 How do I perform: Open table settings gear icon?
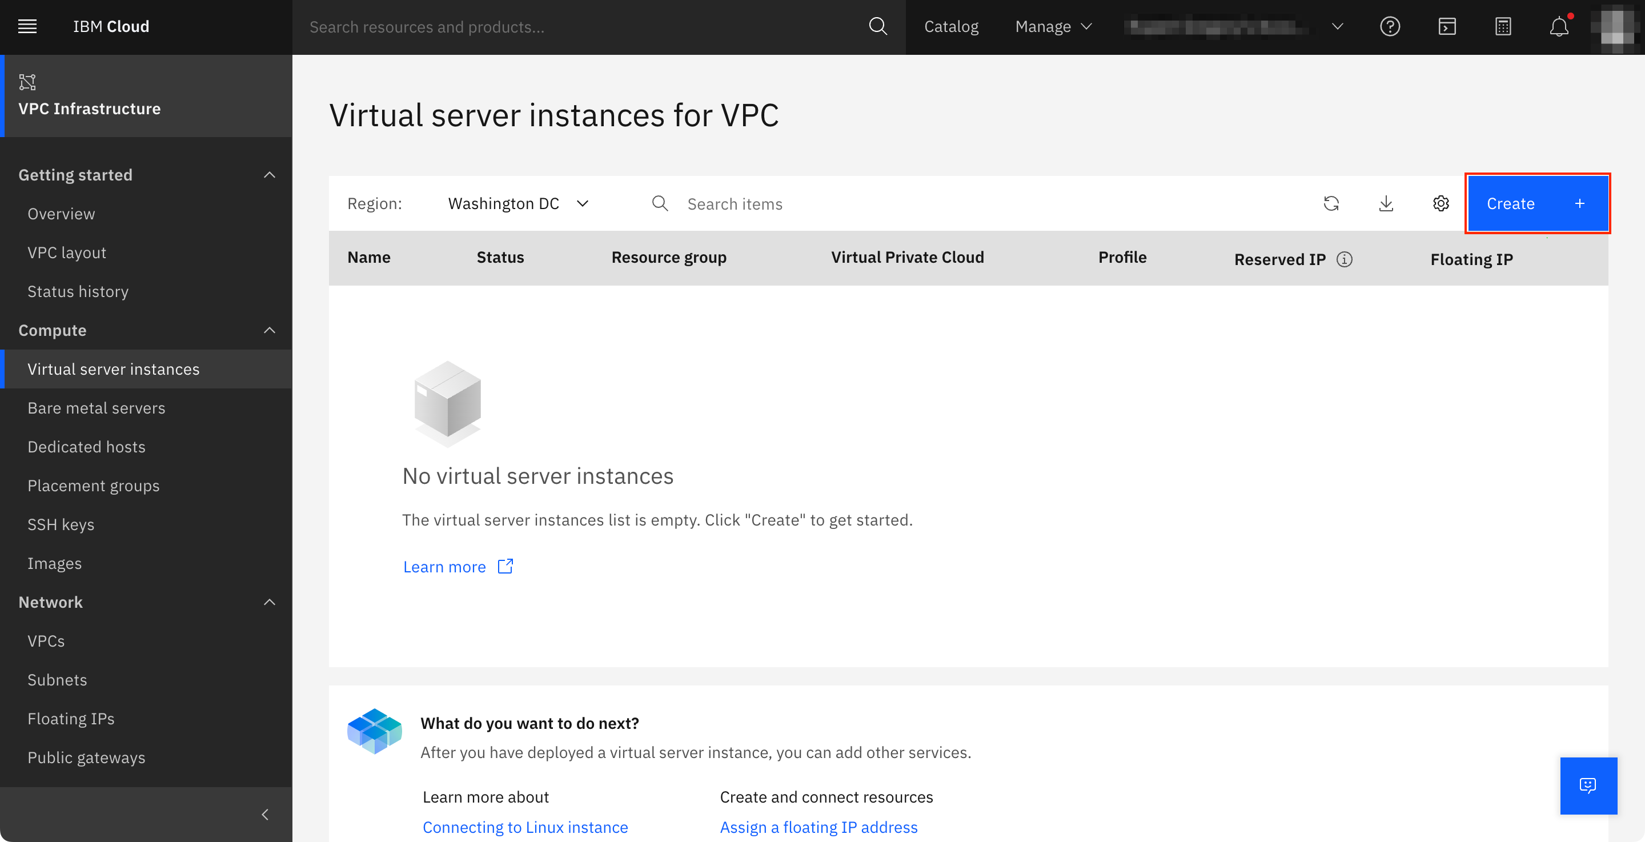click(1441, 204)
